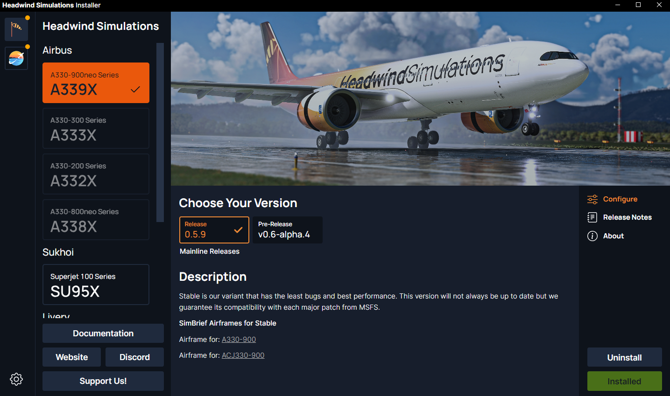Click the Configure sliders icon
This screenshot has width=670, height=396.
[x=592, y=199]
